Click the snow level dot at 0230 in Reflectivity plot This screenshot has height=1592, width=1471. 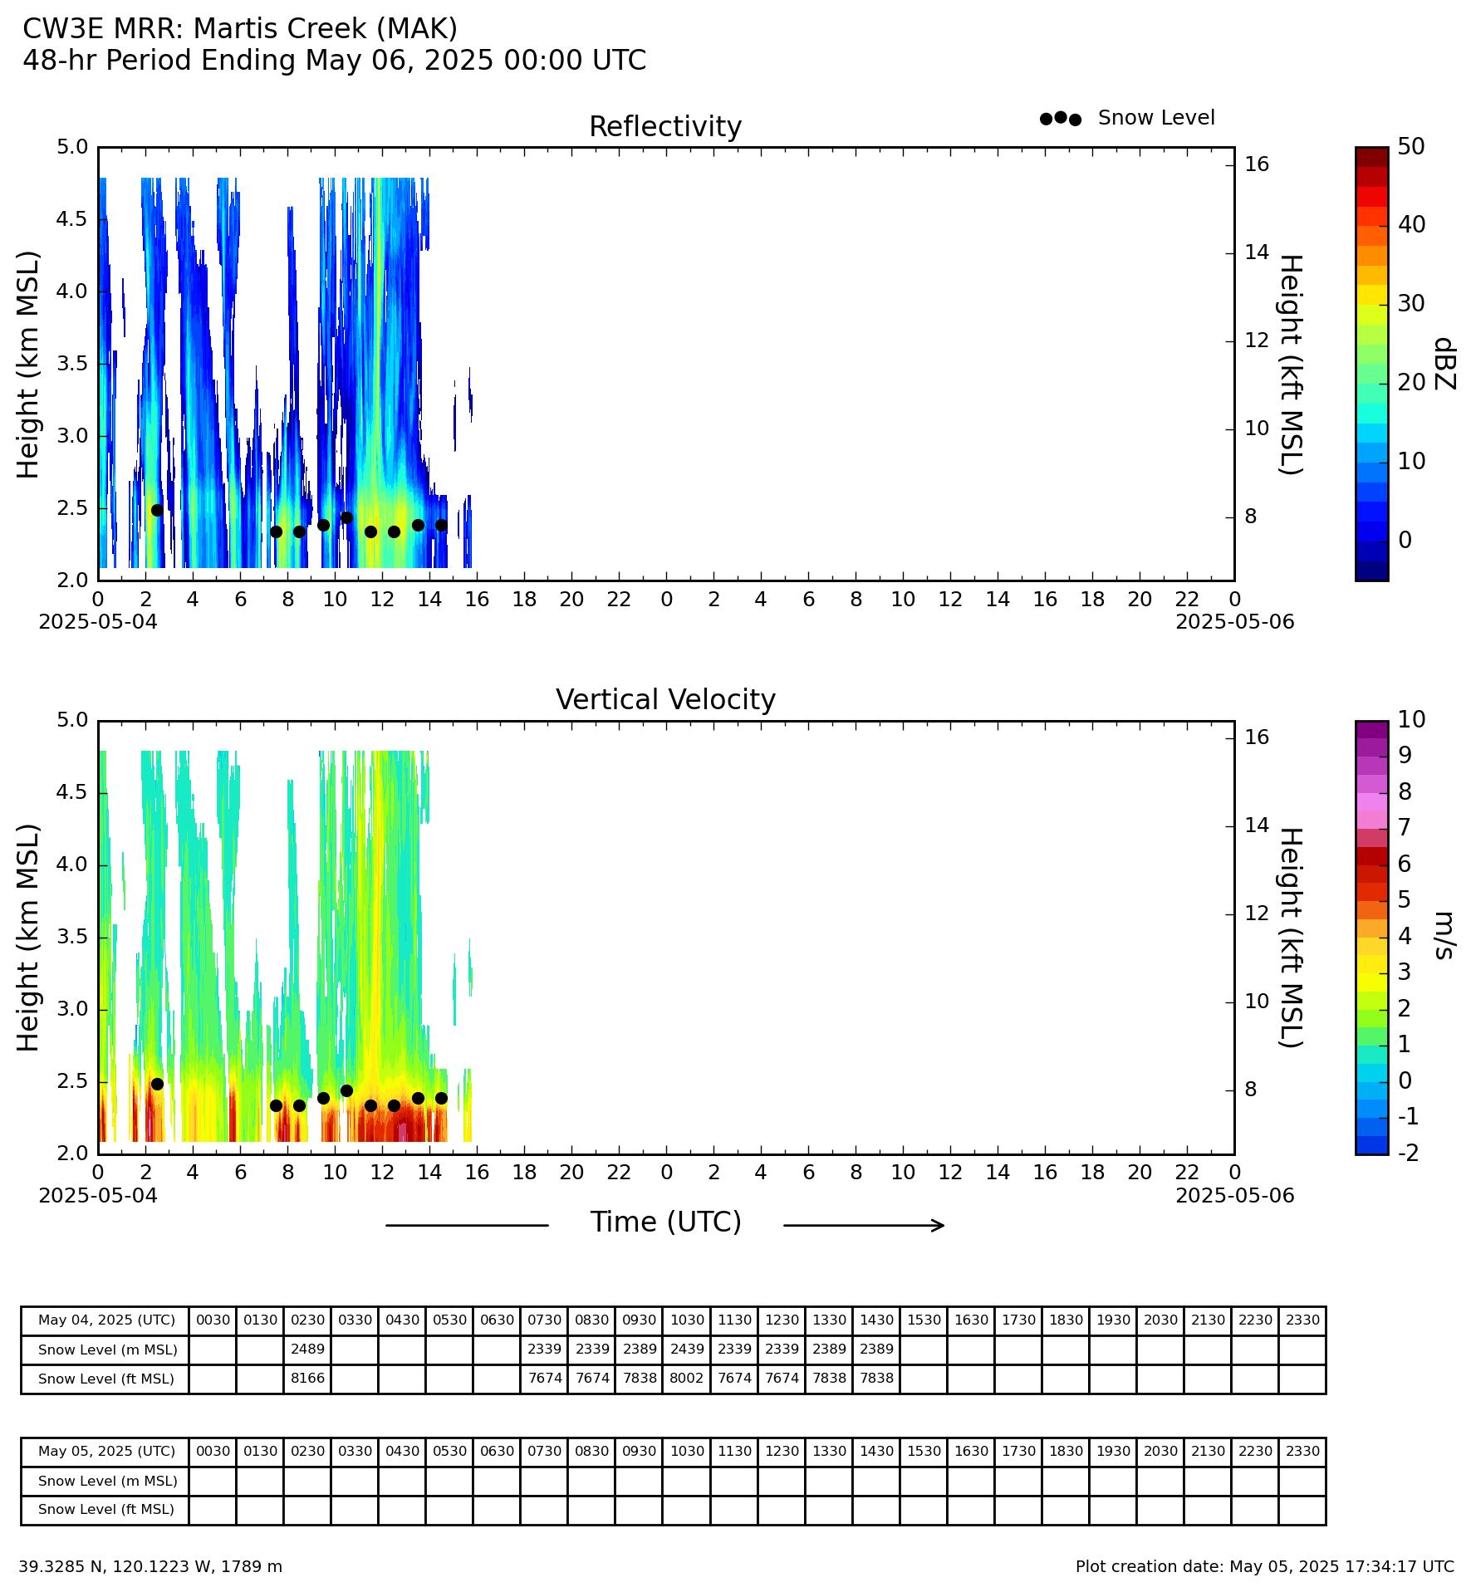(x=157, y=510)
